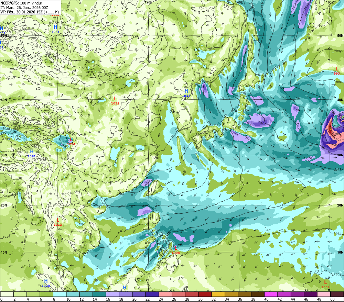Image resolution: width=344 pixels, height=302 pixels.
Task: Click the valid time 'VT: Fös.. 30.01.2026 15Z'
Action: [x=21, y=12]
